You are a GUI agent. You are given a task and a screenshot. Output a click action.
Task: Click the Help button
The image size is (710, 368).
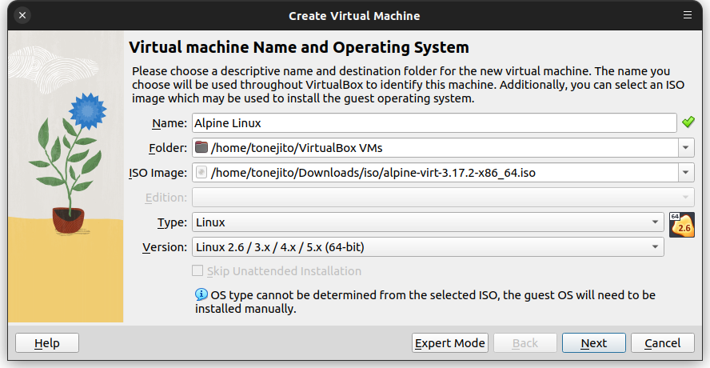pos(47,343)
